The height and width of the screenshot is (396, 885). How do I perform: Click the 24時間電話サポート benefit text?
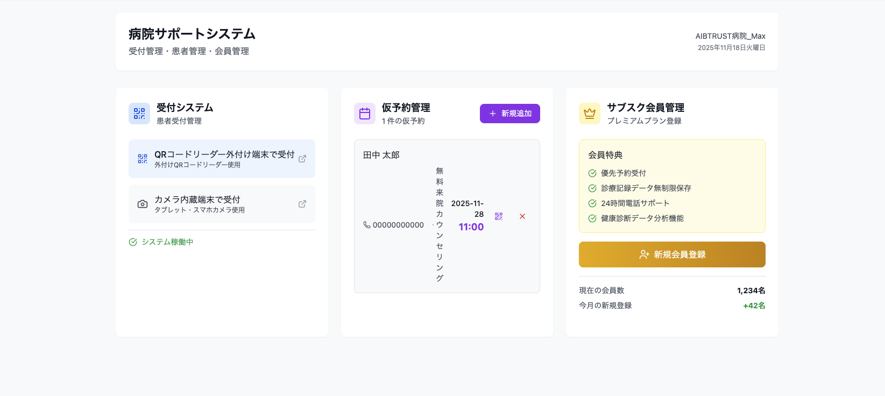coord(635,203)
